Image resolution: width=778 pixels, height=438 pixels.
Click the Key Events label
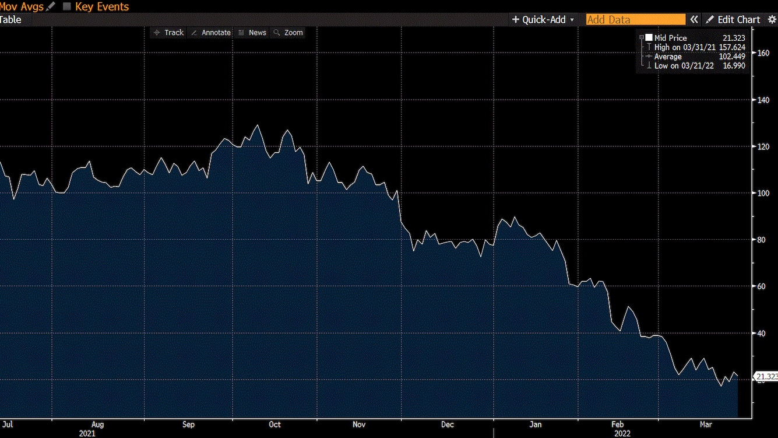[x=102, y=6]
